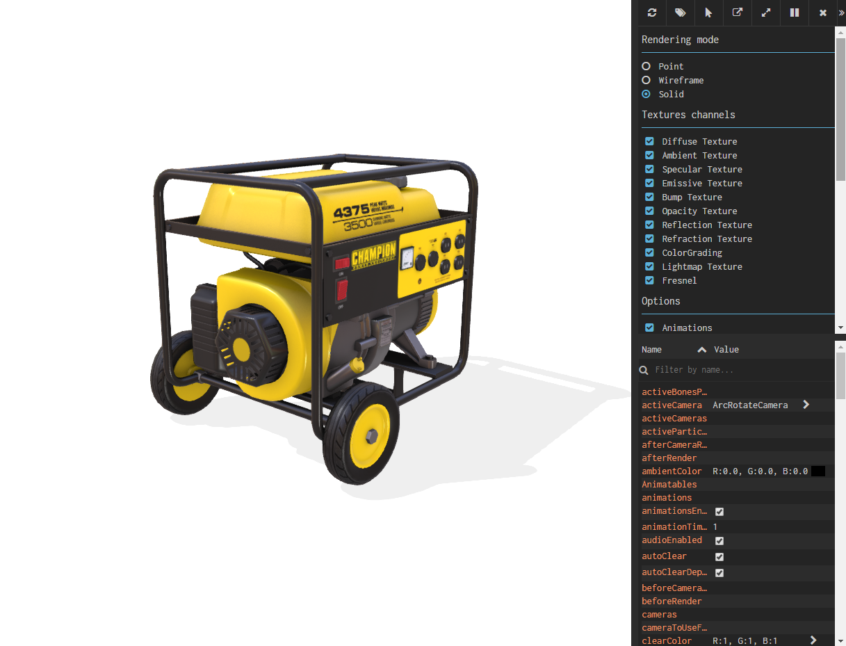Click the ambientColor R:0.0 G:0.0 B:0.0 value
The width and height of the screenshot is (846, 646).
click(760, 471)
